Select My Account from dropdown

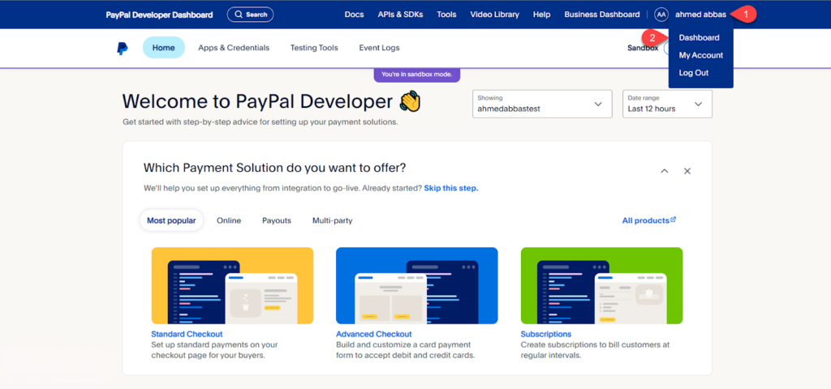tap(700, 55)
